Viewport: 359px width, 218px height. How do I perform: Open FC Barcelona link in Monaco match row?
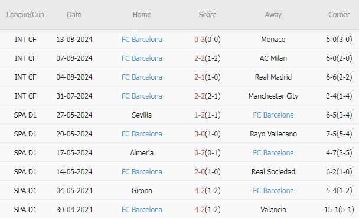tap(142, 40)
